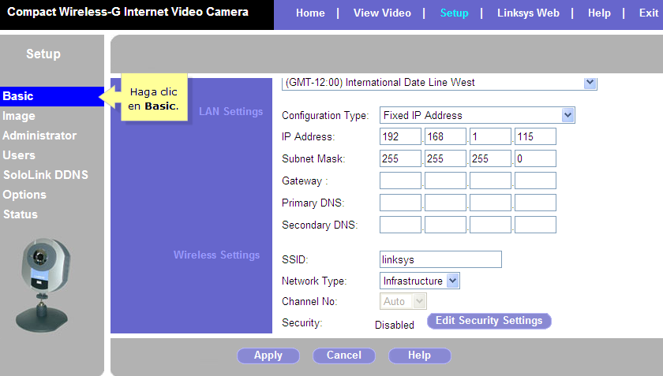
Task: Select the Setup navigation tab
Action: pos(454,13)
